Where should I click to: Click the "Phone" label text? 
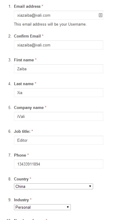pos(20,155)
